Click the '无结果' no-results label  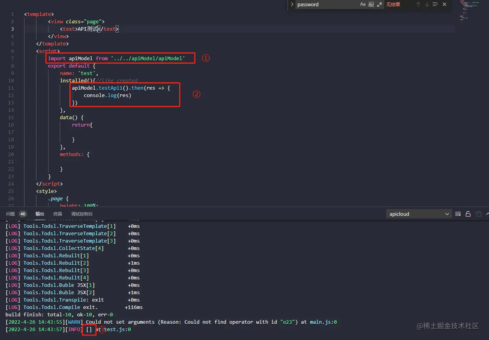coord(393,4)
